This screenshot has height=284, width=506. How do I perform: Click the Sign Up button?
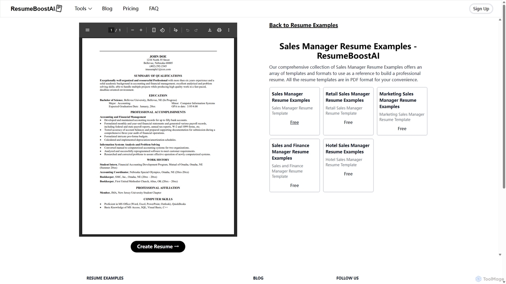[x=481, y=9]
